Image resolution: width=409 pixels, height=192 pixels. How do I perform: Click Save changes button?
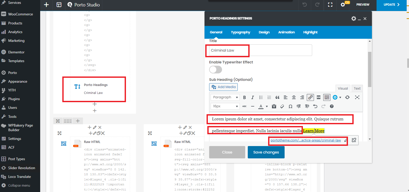(266, 152)
